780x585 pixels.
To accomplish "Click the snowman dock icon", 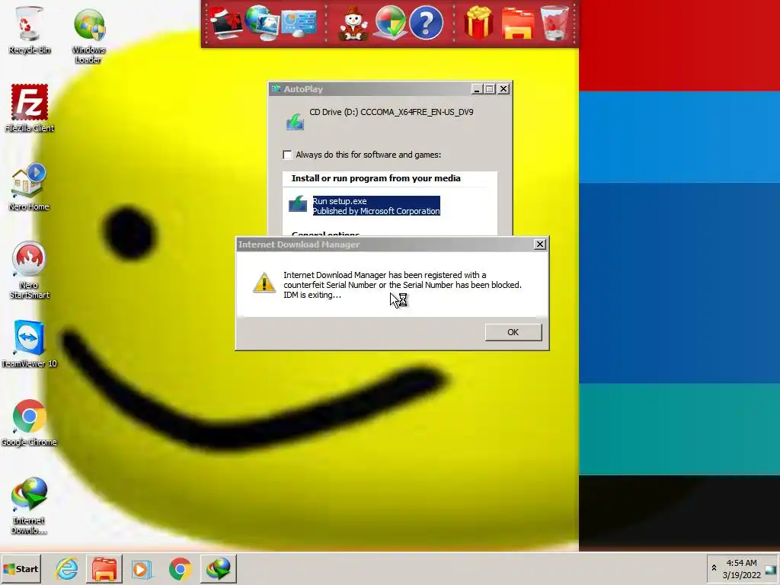I will pos(353,24).
